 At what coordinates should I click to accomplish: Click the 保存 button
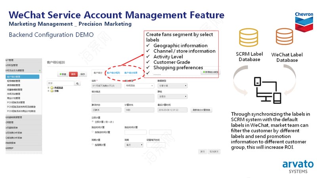click(x=82, y=74)
